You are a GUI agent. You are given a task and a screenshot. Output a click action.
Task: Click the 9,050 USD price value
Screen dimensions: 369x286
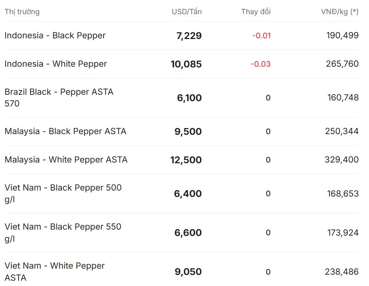[188, 272]
